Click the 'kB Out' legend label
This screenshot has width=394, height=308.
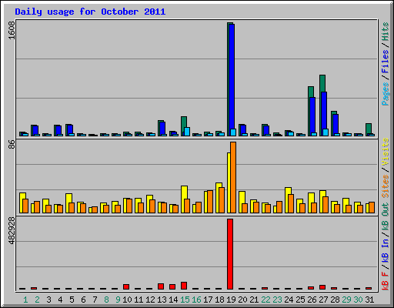click(386, 217)
